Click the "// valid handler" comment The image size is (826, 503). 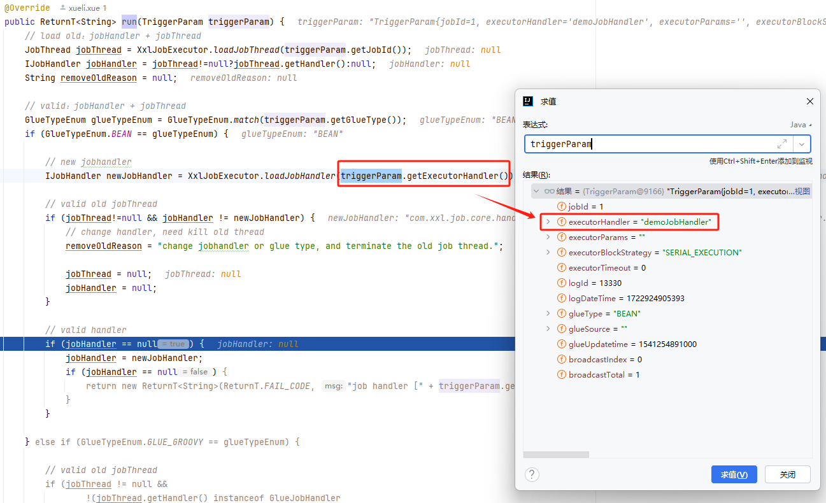(x=86, y=330)
